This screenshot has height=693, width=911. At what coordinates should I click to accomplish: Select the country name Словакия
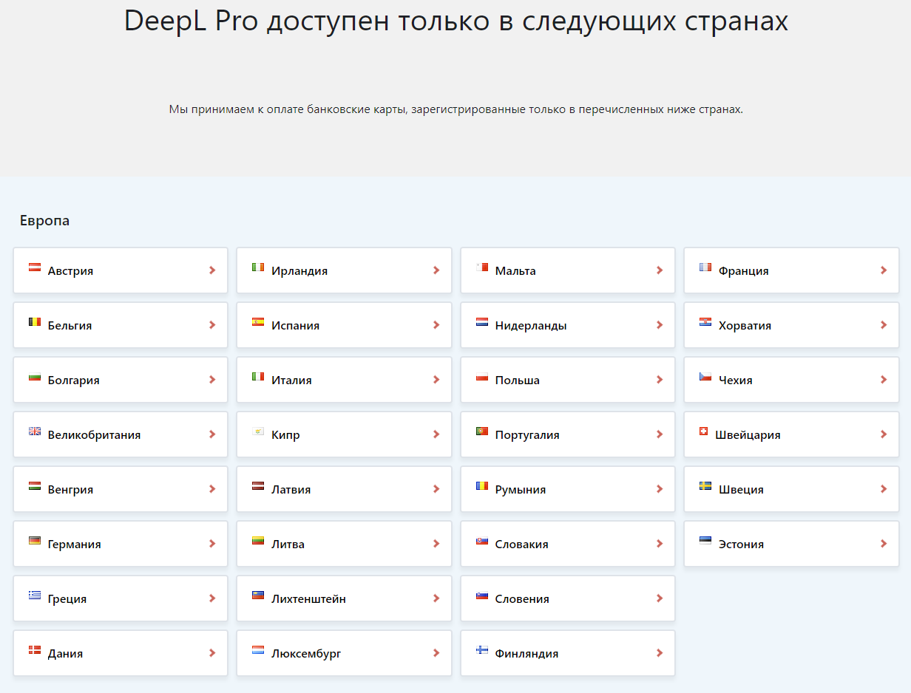(x=522, y=544)
